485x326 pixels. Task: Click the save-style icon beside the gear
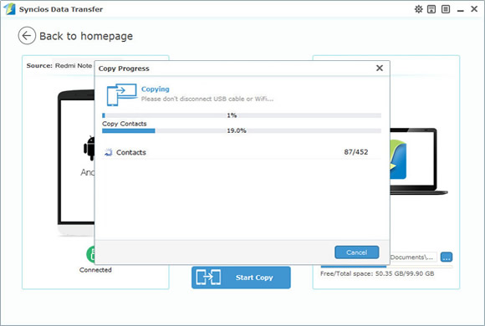431,9
